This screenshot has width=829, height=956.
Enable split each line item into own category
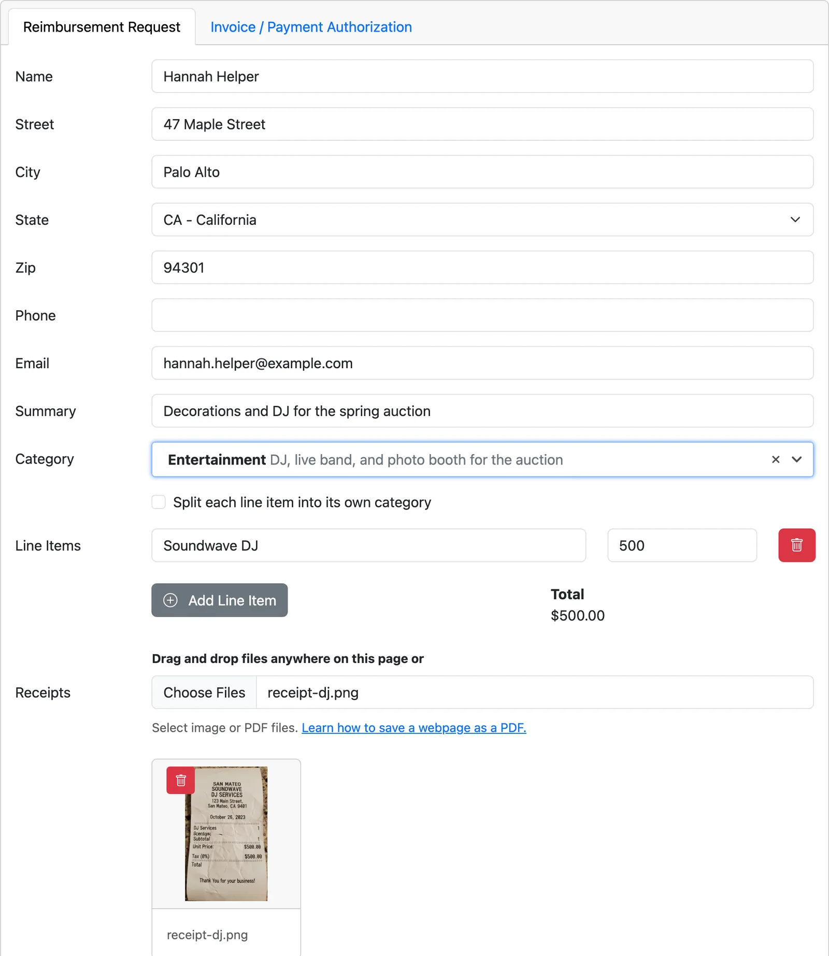click(x=159, y=502)
